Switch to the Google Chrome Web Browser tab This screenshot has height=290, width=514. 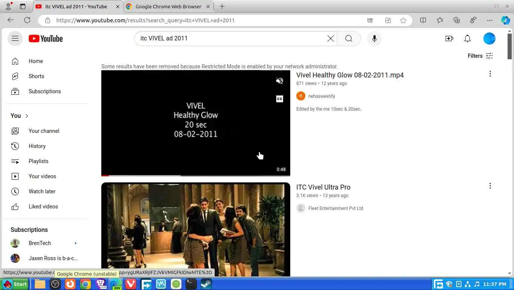tap(168, 6)
